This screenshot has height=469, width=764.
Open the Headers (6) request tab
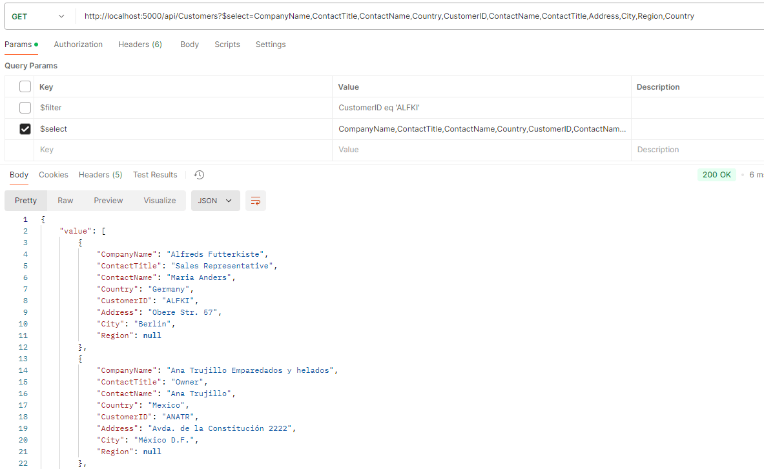pyautogui.click(x=140, y=45)
